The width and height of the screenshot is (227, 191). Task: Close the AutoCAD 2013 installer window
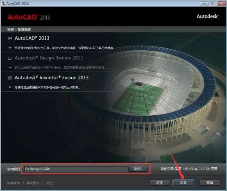pos(222,3)
